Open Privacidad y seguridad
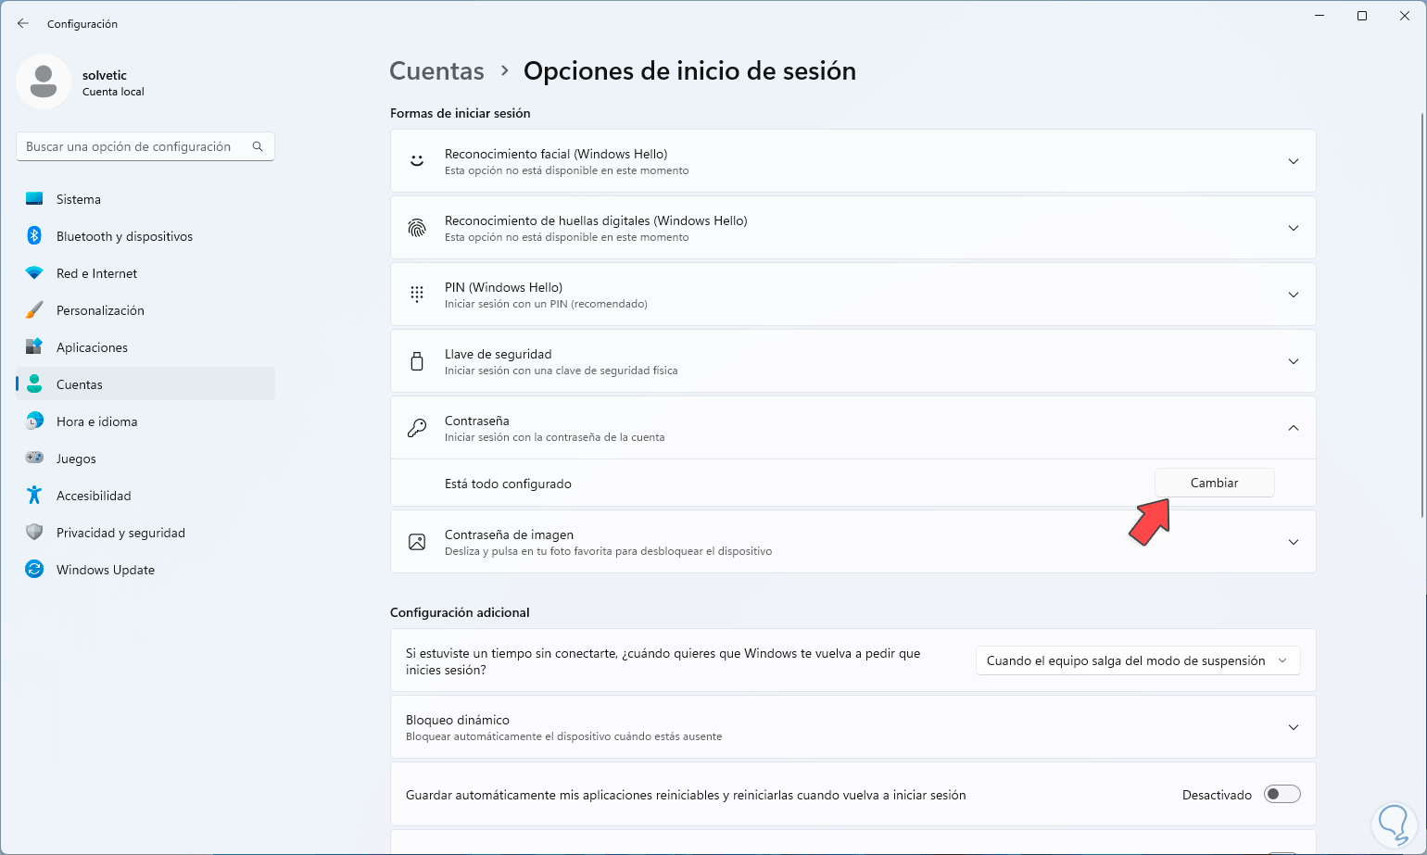 145,533
